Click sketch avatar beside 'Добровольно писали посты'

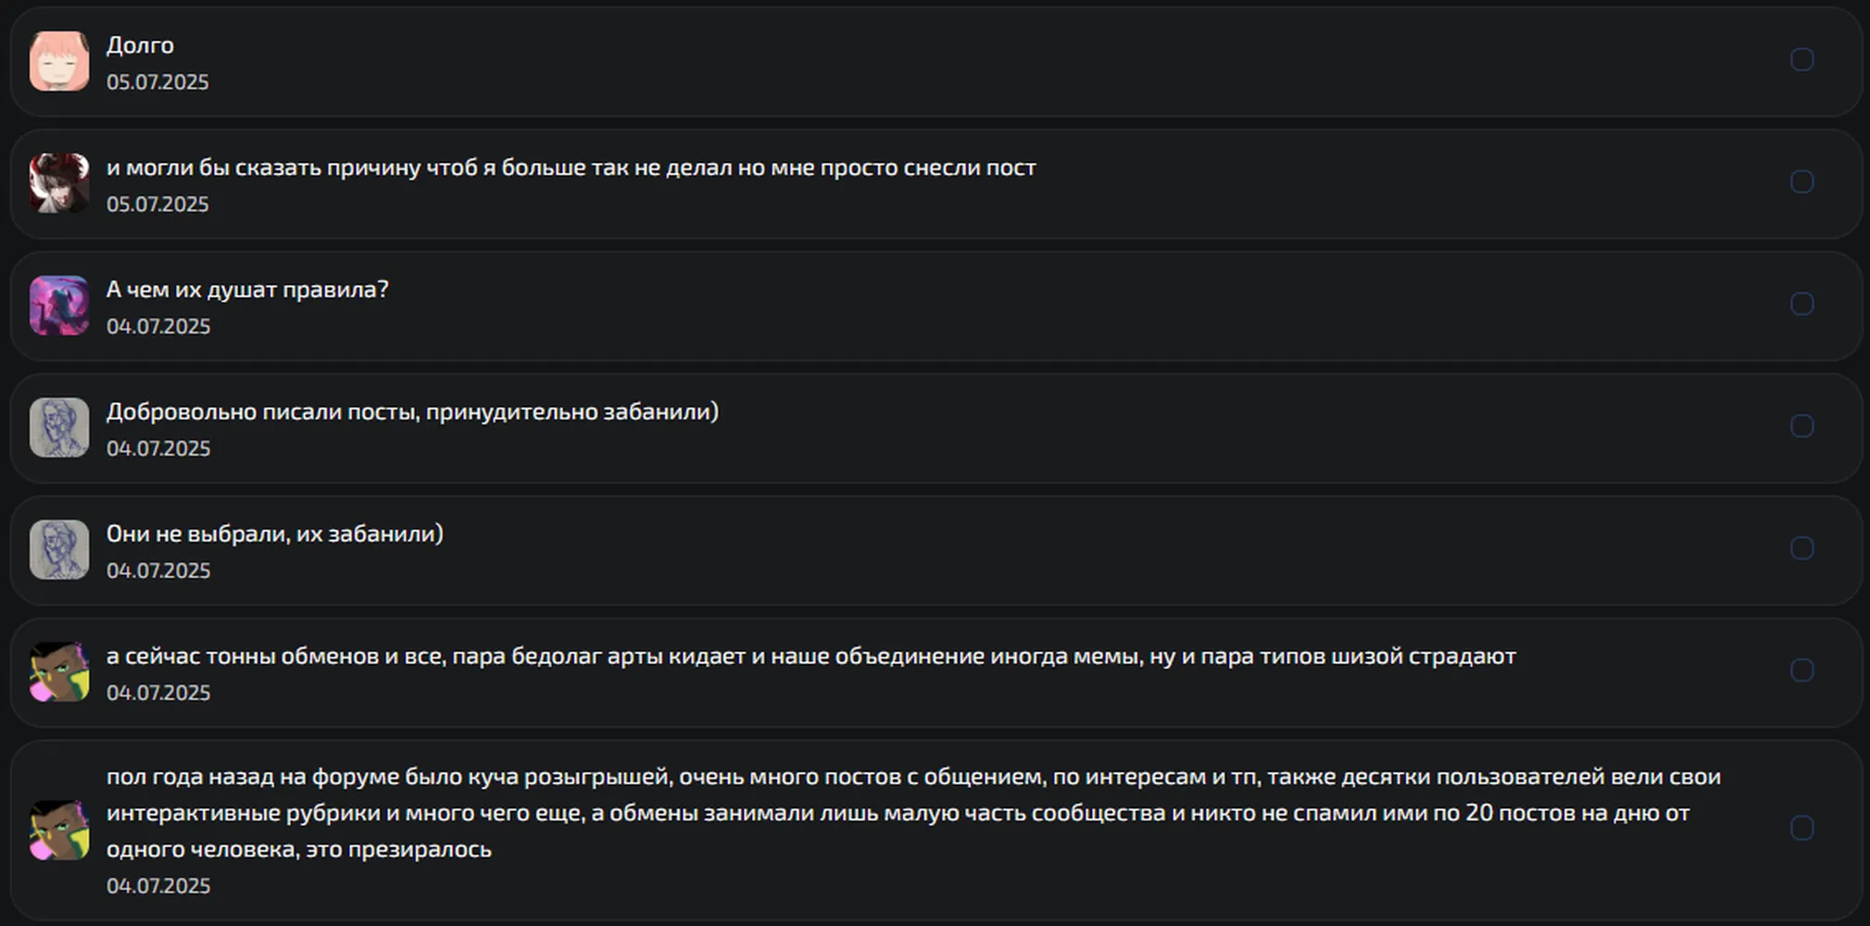pos(59,428)
